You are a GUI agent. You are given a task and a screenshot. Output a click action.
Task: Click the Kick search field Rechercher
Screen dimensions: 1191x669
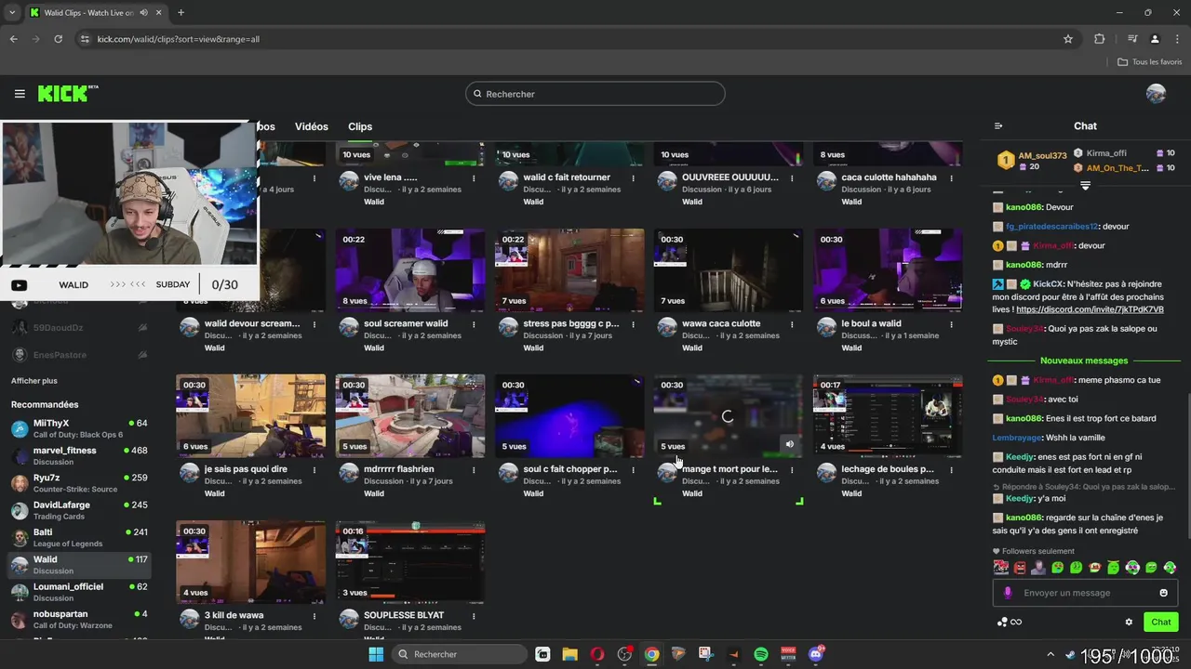click(x=595, y=94)
